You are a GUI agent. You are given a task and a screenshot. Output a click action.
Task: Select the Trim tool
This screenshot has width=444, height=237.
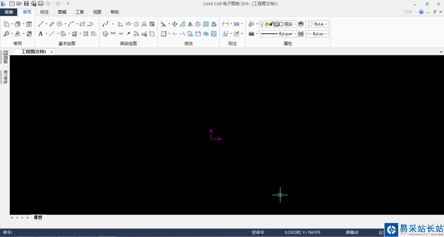click(174, 34)
